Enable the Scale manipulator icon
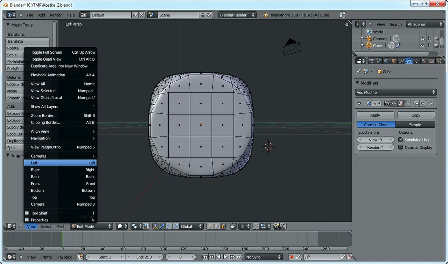Viewport: 448px width, 264px height. point(176,227)
